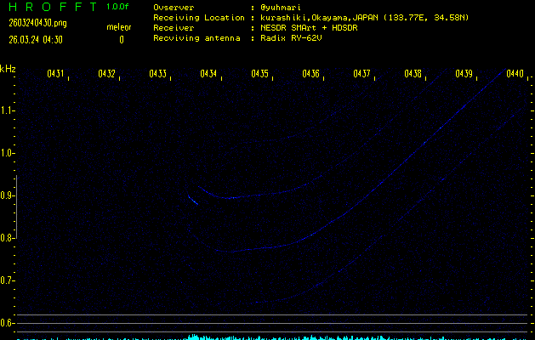Click the kHz axis unit label
535x340 pixels.
click(x=8, y=69)
